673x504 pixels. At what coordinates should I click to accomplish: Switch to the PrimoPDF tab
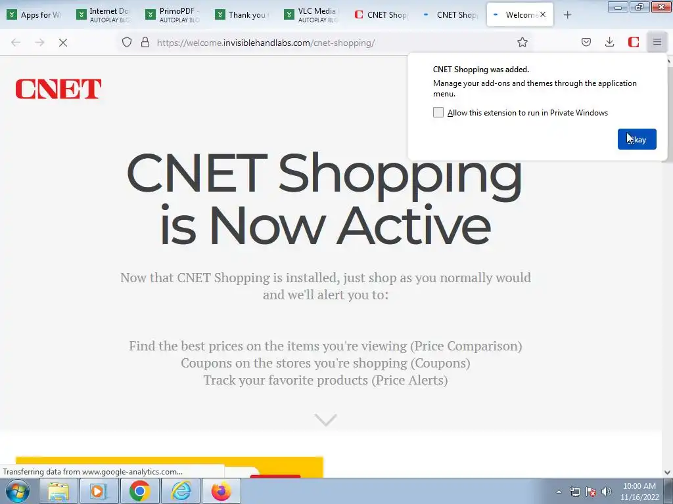[174, 14]
